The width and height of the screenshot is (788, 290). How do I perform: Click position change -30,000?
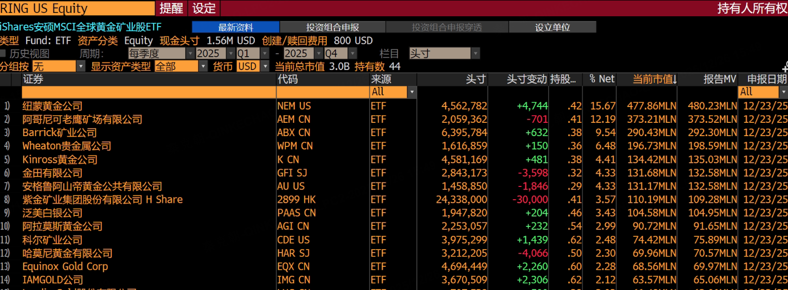(x=529, y=200)
